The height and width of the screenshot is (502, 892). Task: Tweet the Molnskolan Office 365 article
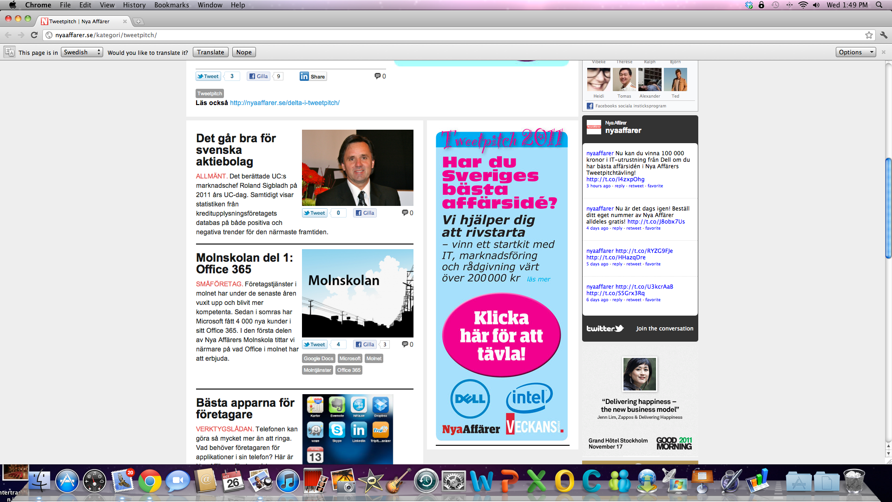click(x=315, y=344)
